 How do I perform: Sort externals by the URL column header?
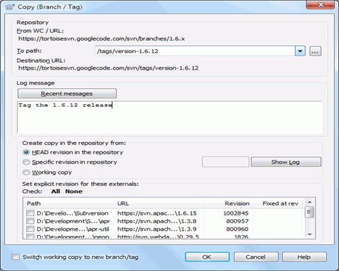tap(159, 203)
